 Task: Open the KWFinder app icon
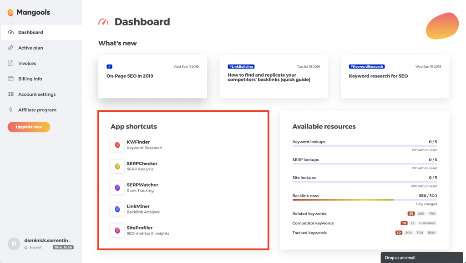click(117, 145)
